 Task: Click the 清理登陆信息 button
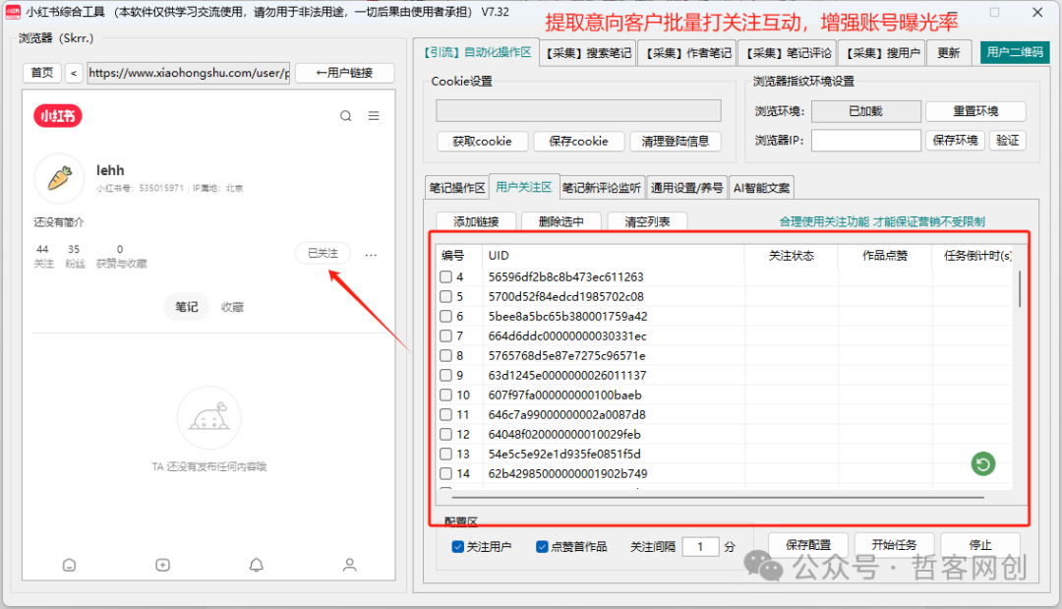pos(676,141)
